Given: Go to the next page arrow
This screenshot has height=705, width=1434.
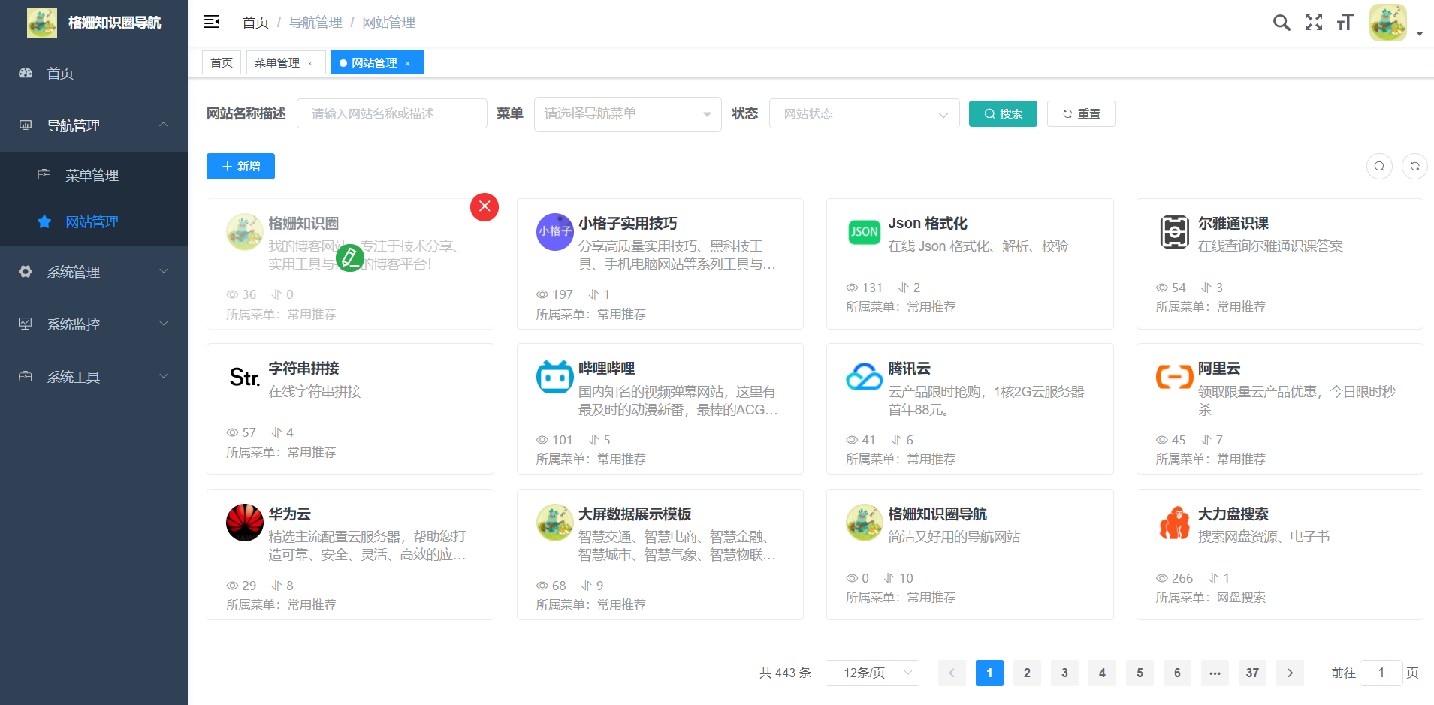Looking at the screenshot, I should [x=1290, y=673].
